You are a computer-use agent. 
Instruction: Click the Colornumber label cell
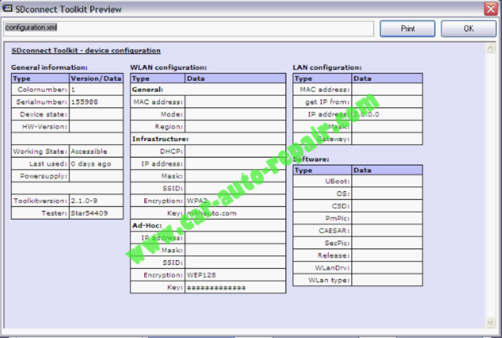click(x=41, y=89)
